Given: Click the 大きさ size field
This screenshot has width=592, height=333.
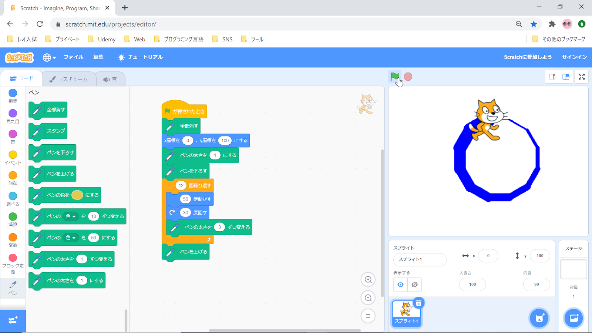Looking at the screenshot, I should 472,285.
